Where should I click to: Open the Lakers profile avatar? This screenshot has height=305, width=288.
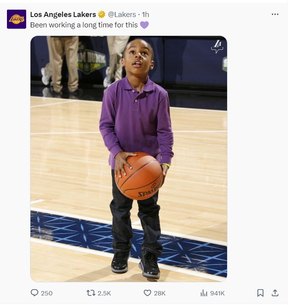coord(17,19)
